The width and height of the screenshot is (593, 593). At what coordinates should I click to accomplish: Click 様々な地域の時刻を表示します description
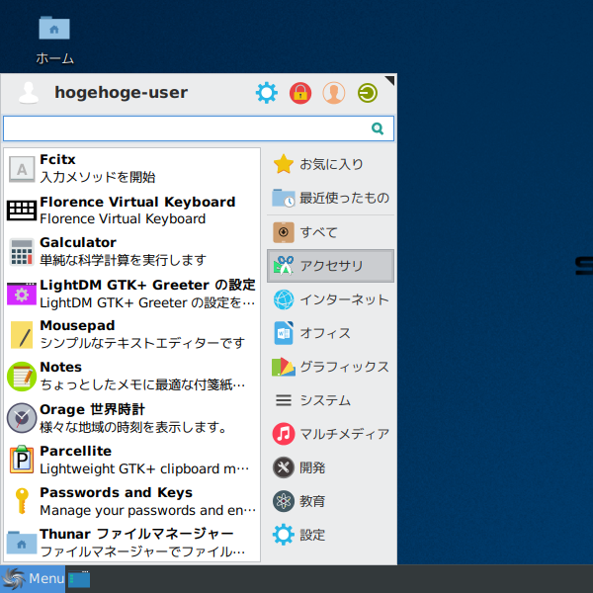133,427
